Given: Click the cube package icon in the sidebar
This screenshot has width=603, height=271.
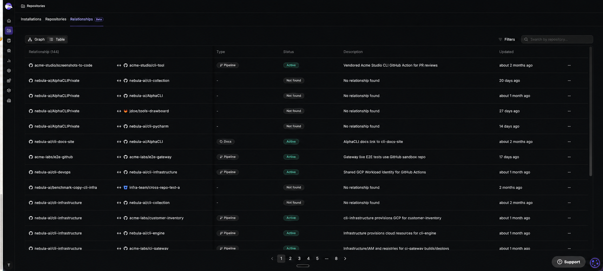Looking at the screenshot, I should tap(9, 90).
